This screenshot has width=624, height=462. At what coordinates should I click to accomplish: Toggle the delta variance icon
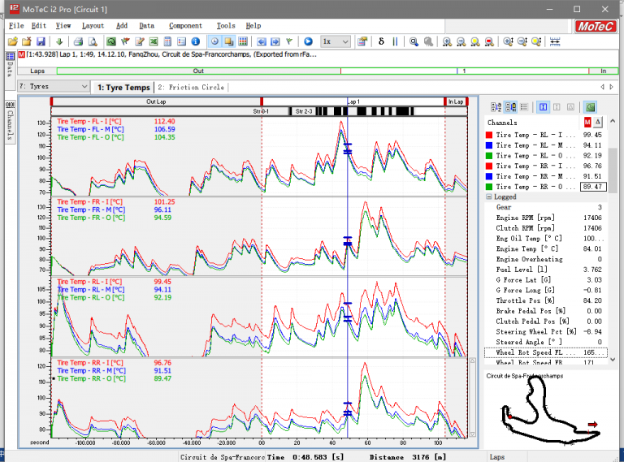click(381, 41)
